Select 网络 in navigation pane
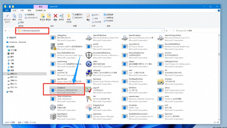The width and height of the screenshot is (227, 128). click(x=11, y=92)
